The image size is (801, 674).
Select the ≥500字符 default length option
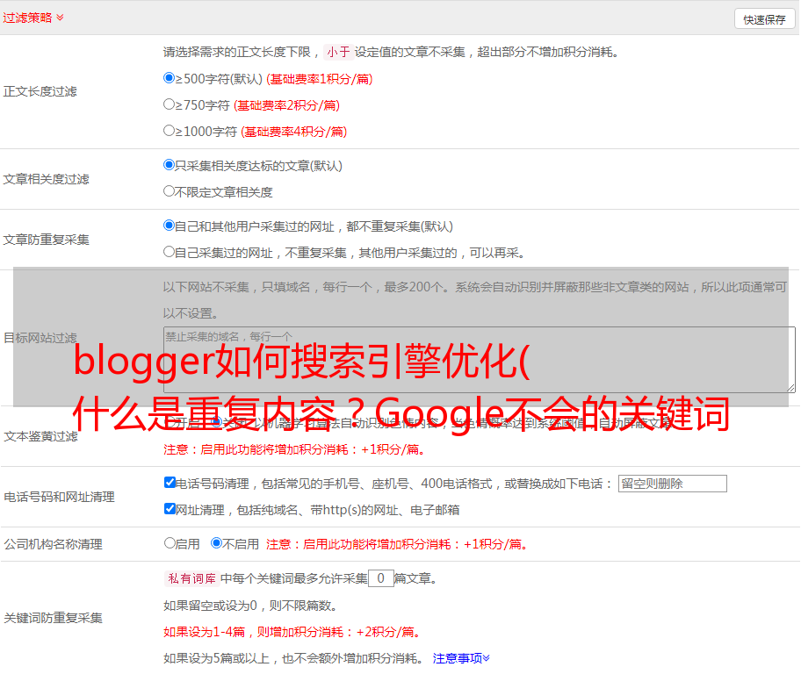[169, 78]
